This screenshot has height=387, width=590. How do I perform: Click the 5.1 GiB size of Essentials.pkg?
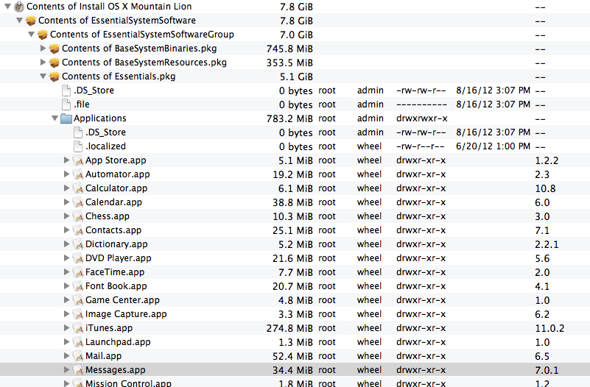click(296, 77)
